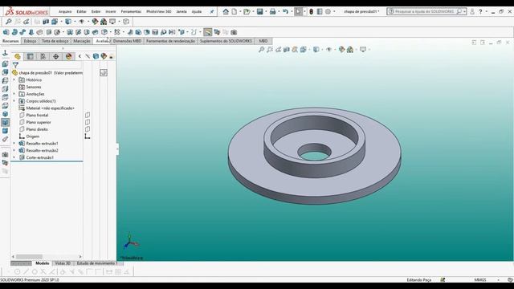Open the DimXpertManager crosshair tab

pos(55,56)
